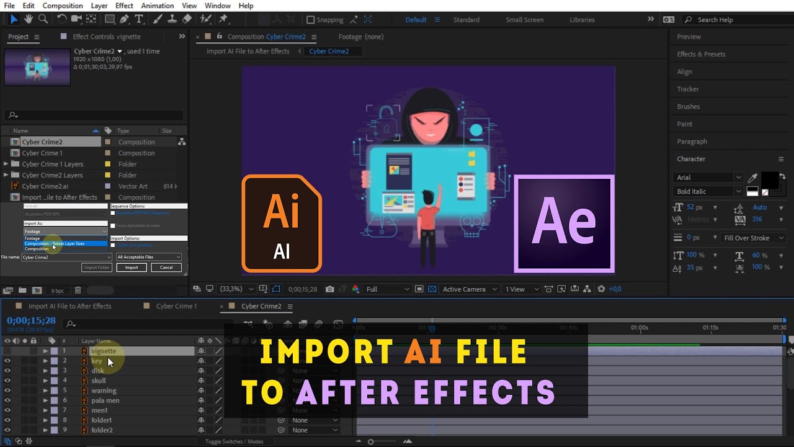Hide the folder1 layer with eye toggle
794x447 pixels.
[x=7, y=420]
